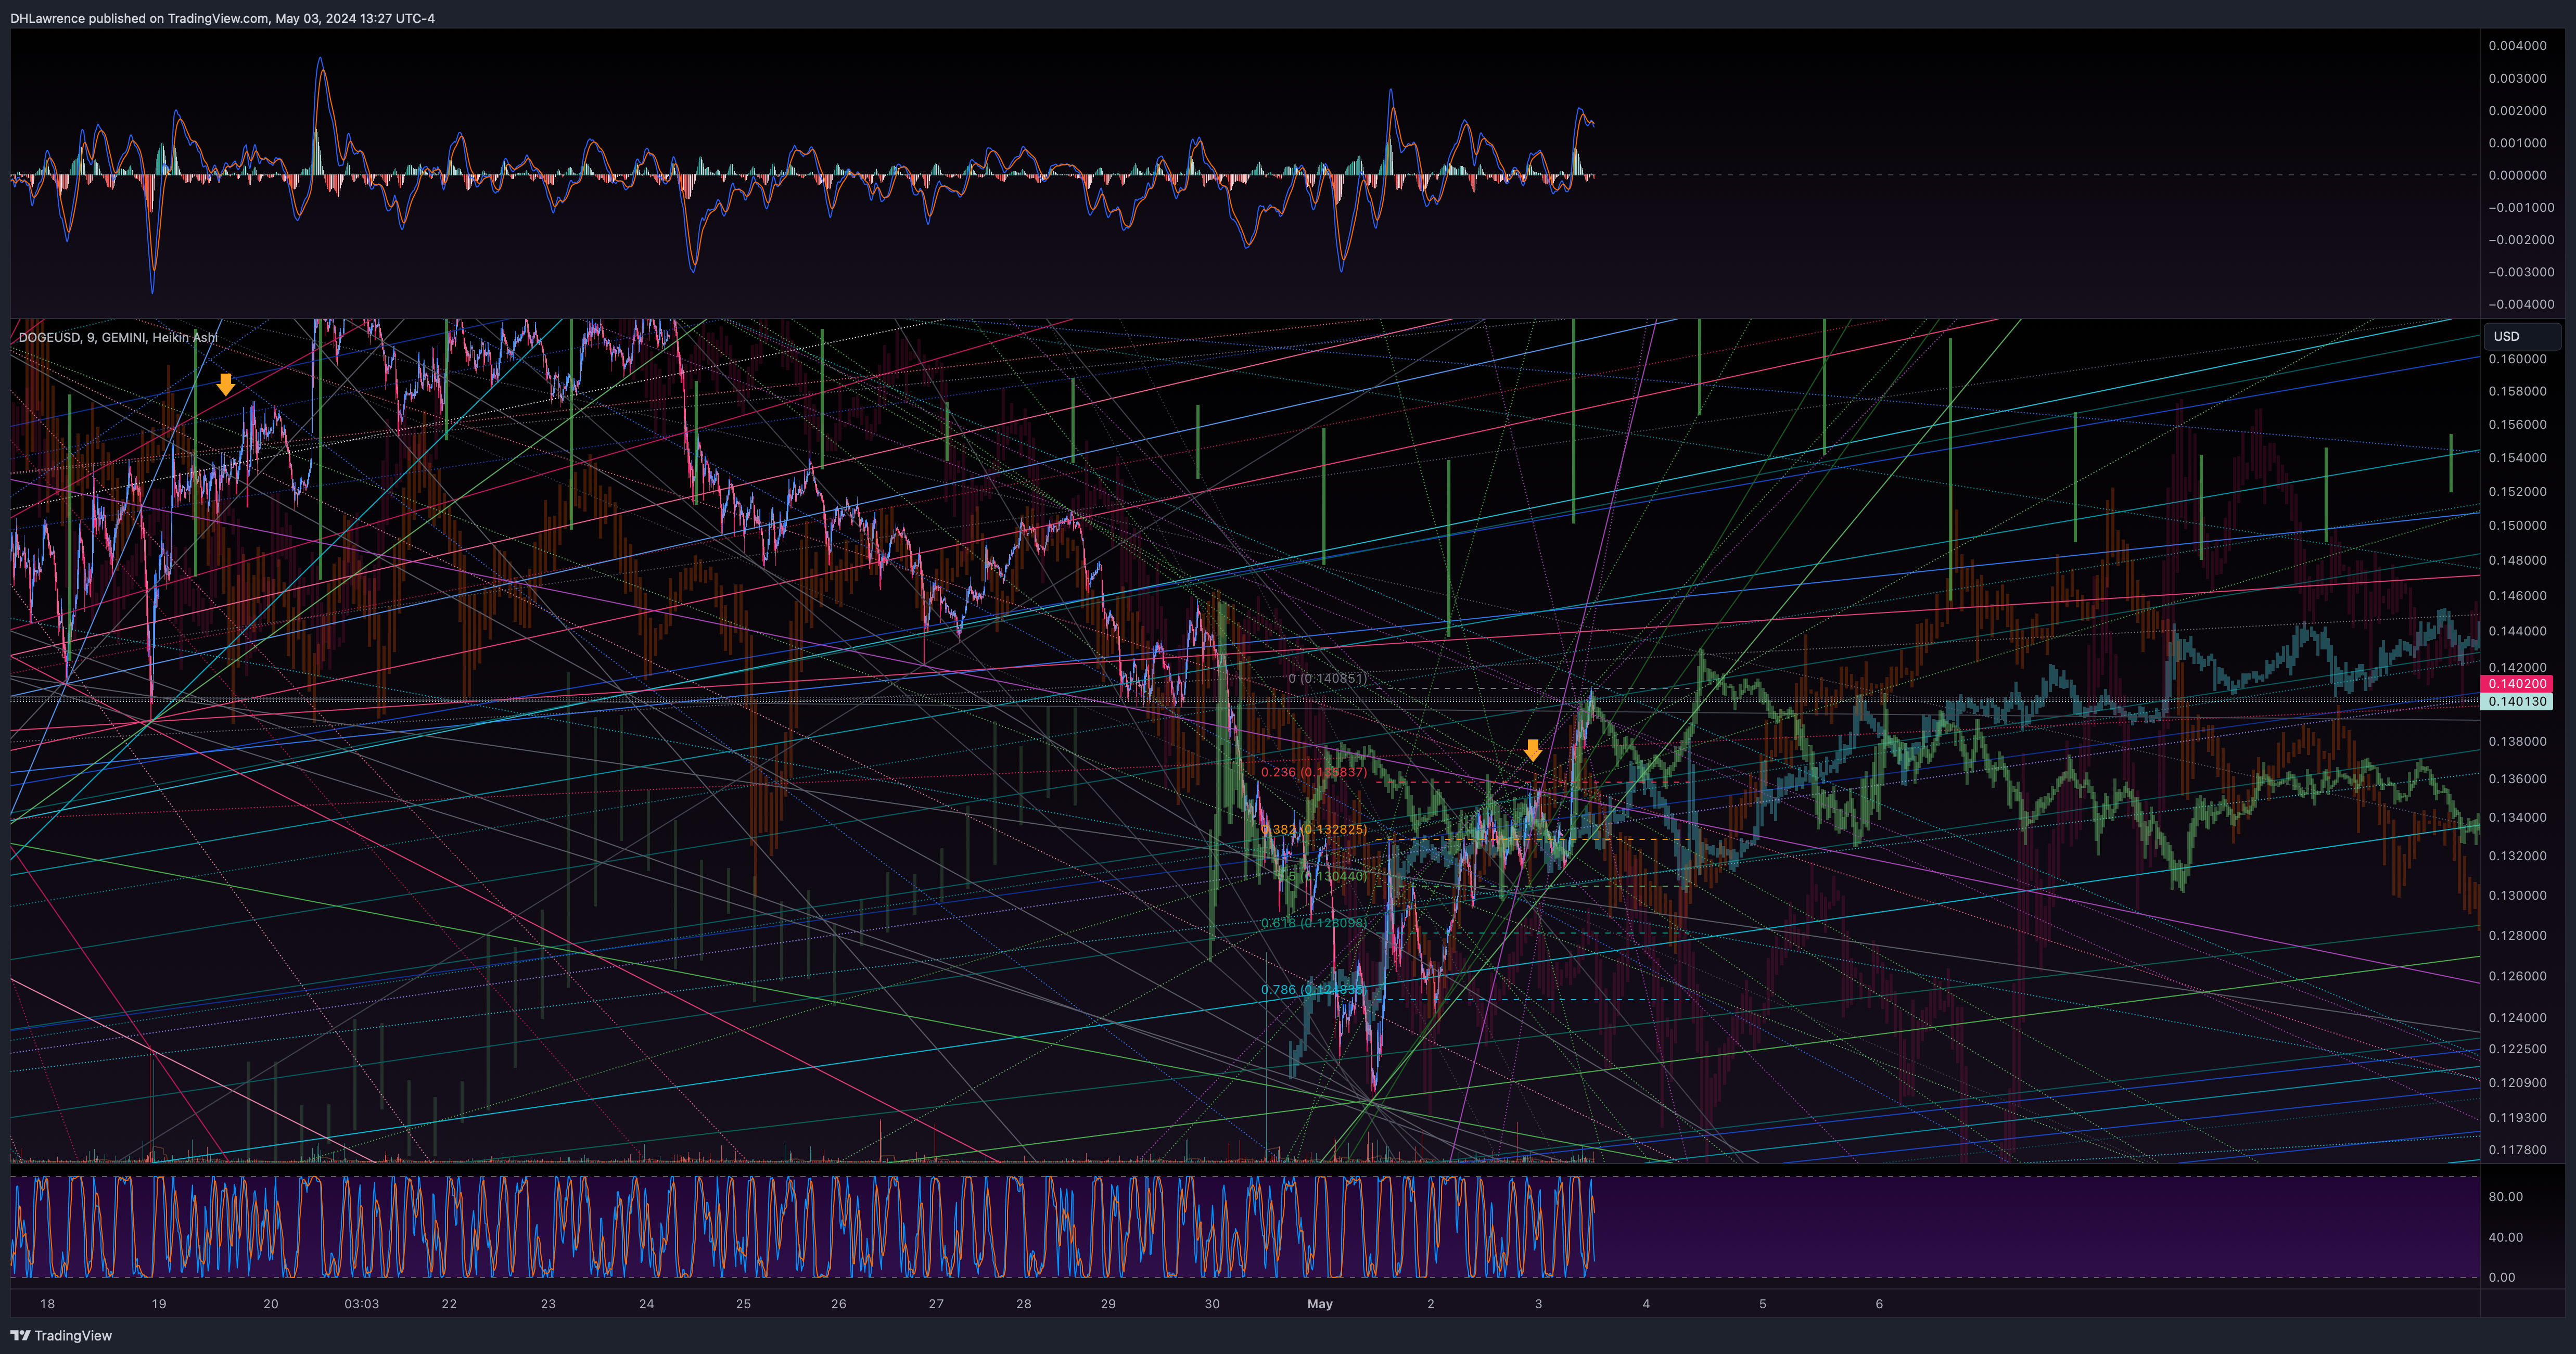Click the orange down arrow near May 3
2576x1354 pixels.
coord(1533,750)
